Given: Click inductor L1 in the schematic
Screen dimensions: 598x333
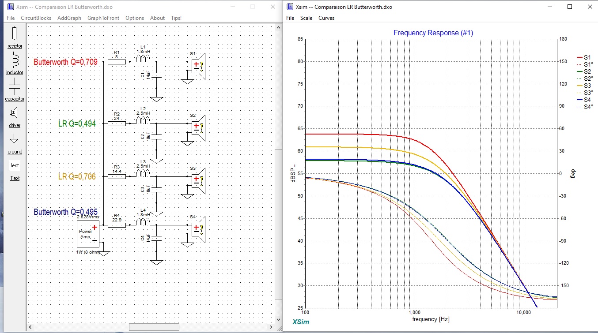Looking at the screenshot, I should pyautogui.click(x=143, y=60).
